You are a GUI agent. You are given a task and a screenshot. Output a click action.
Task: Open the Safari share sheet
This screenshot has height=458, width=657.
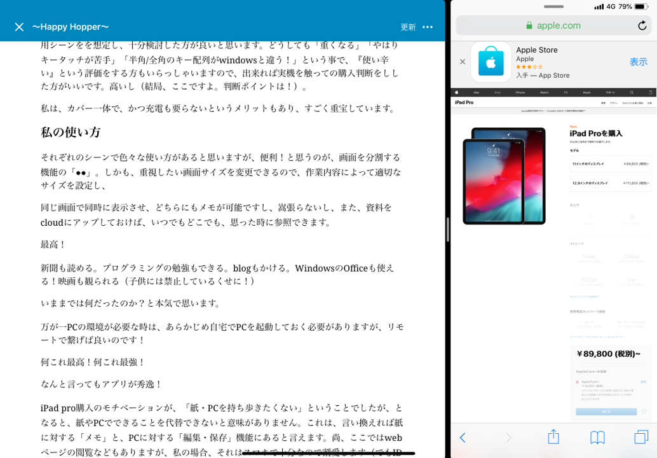pos(553,436)
